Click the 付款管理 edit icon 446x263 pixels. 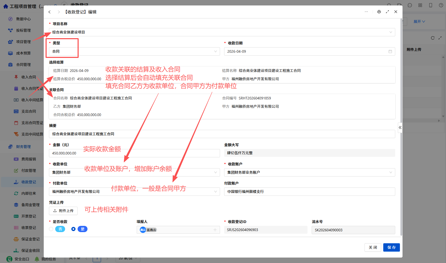tap(16, 171)
